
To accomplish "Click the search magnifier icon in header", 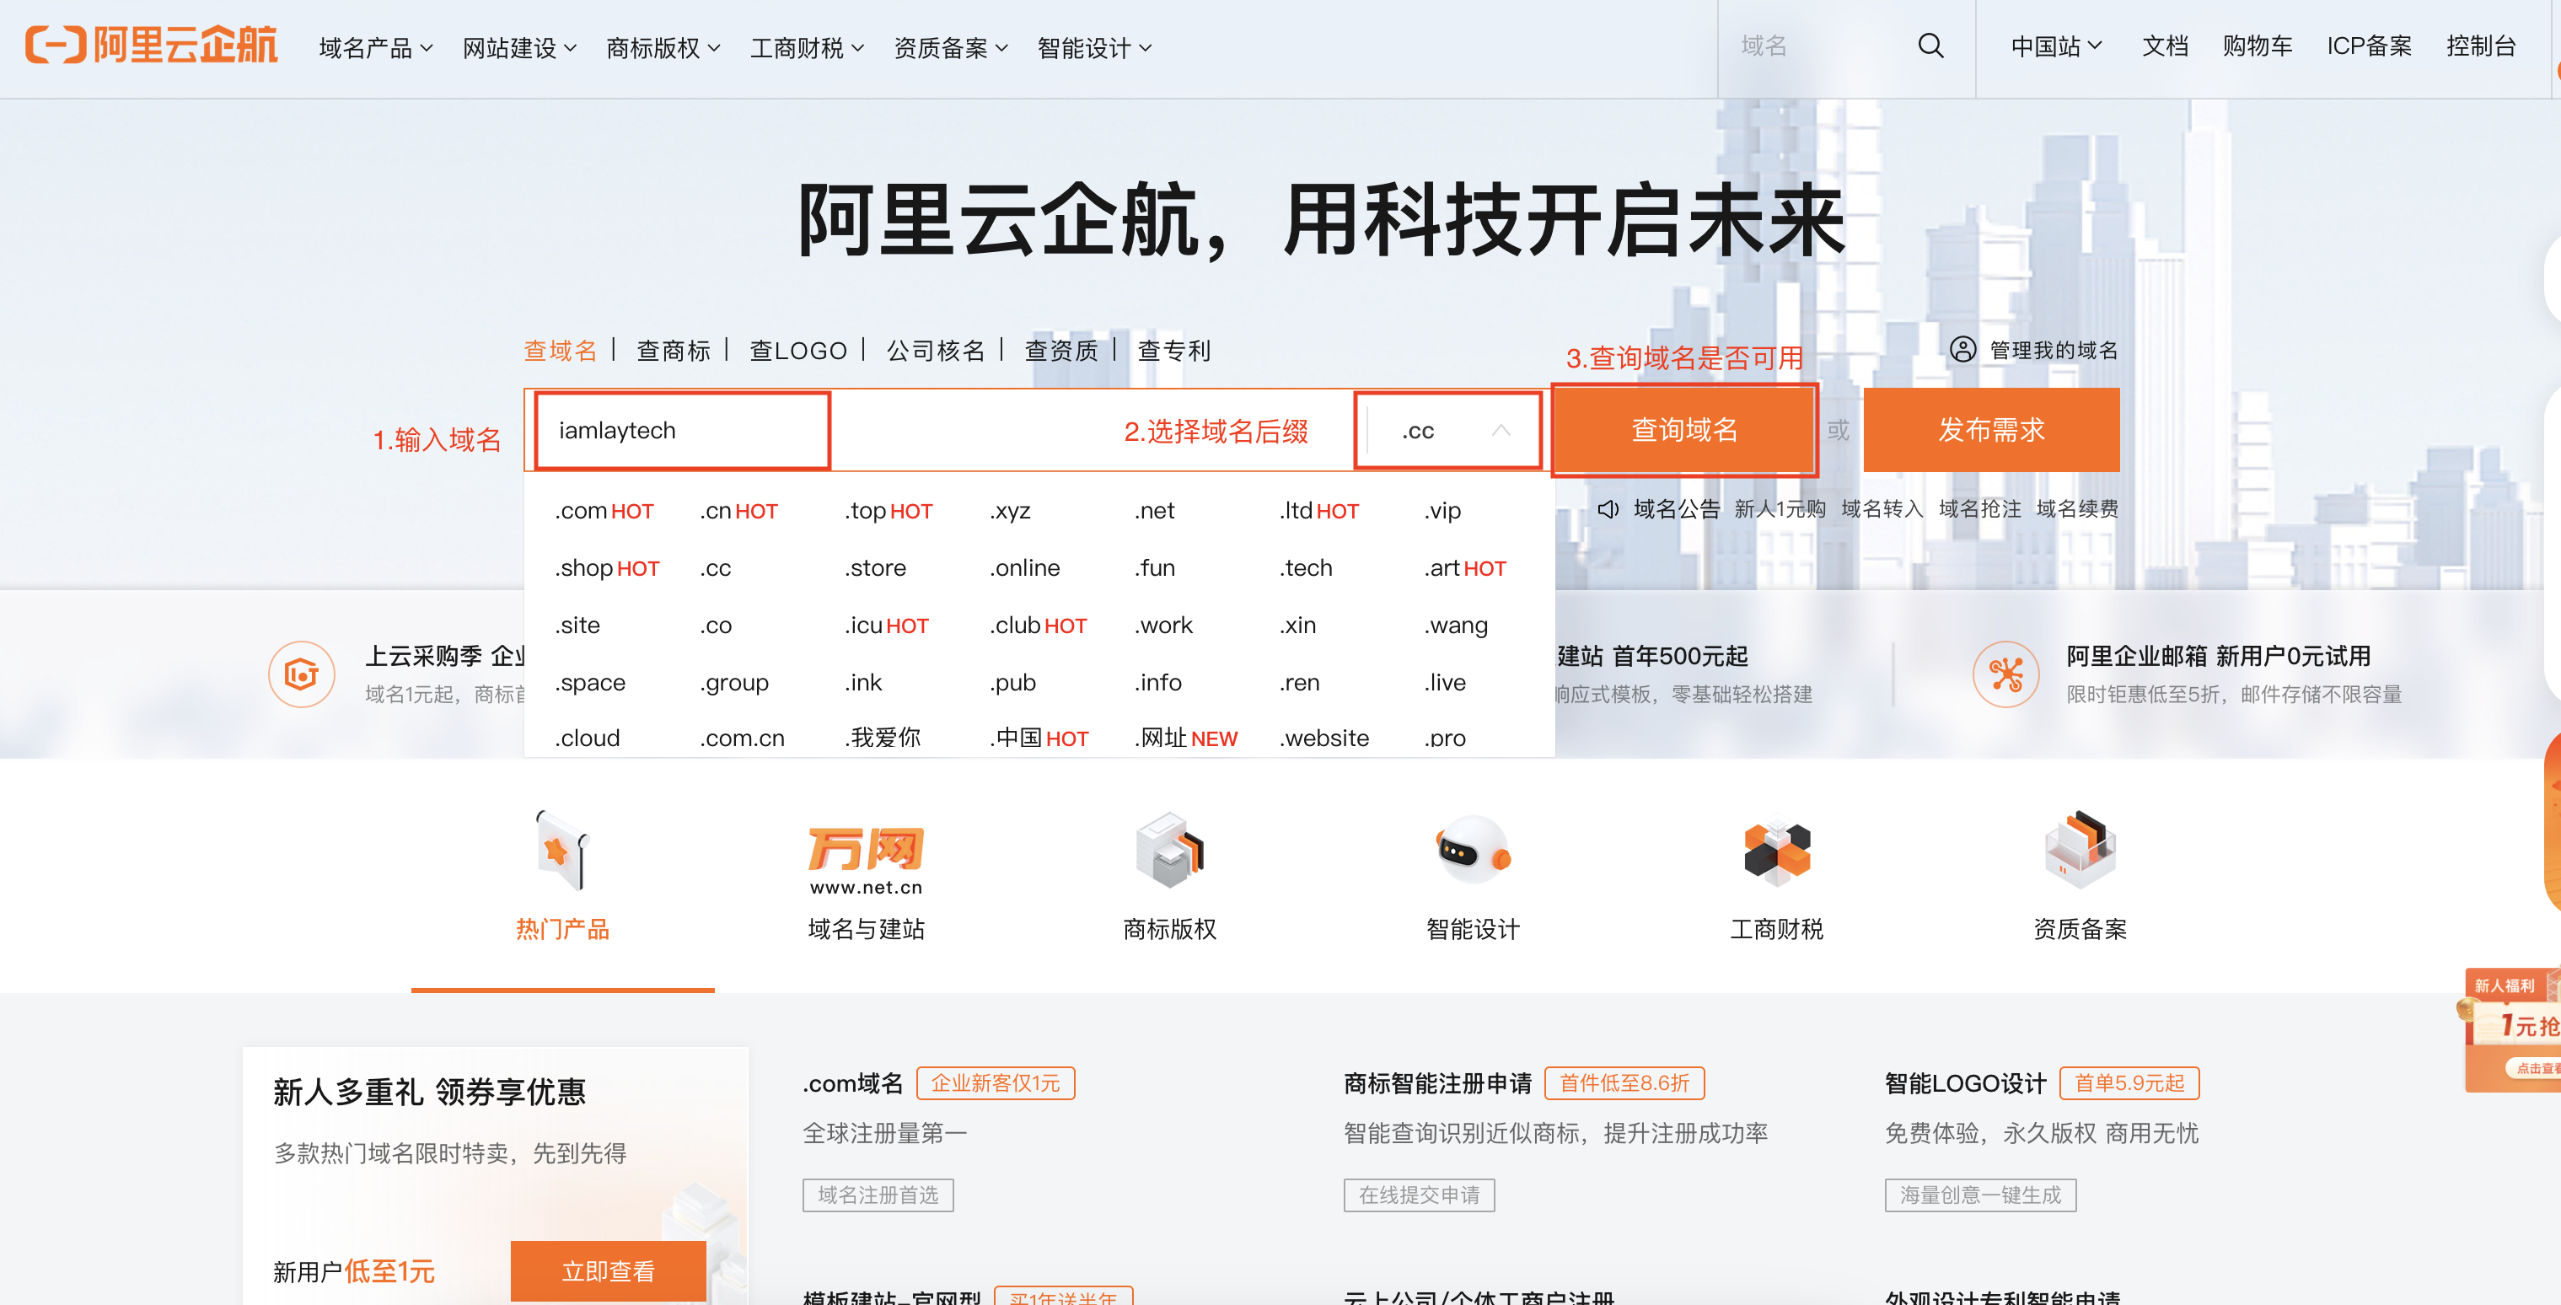I will [x=1930, y=46].
